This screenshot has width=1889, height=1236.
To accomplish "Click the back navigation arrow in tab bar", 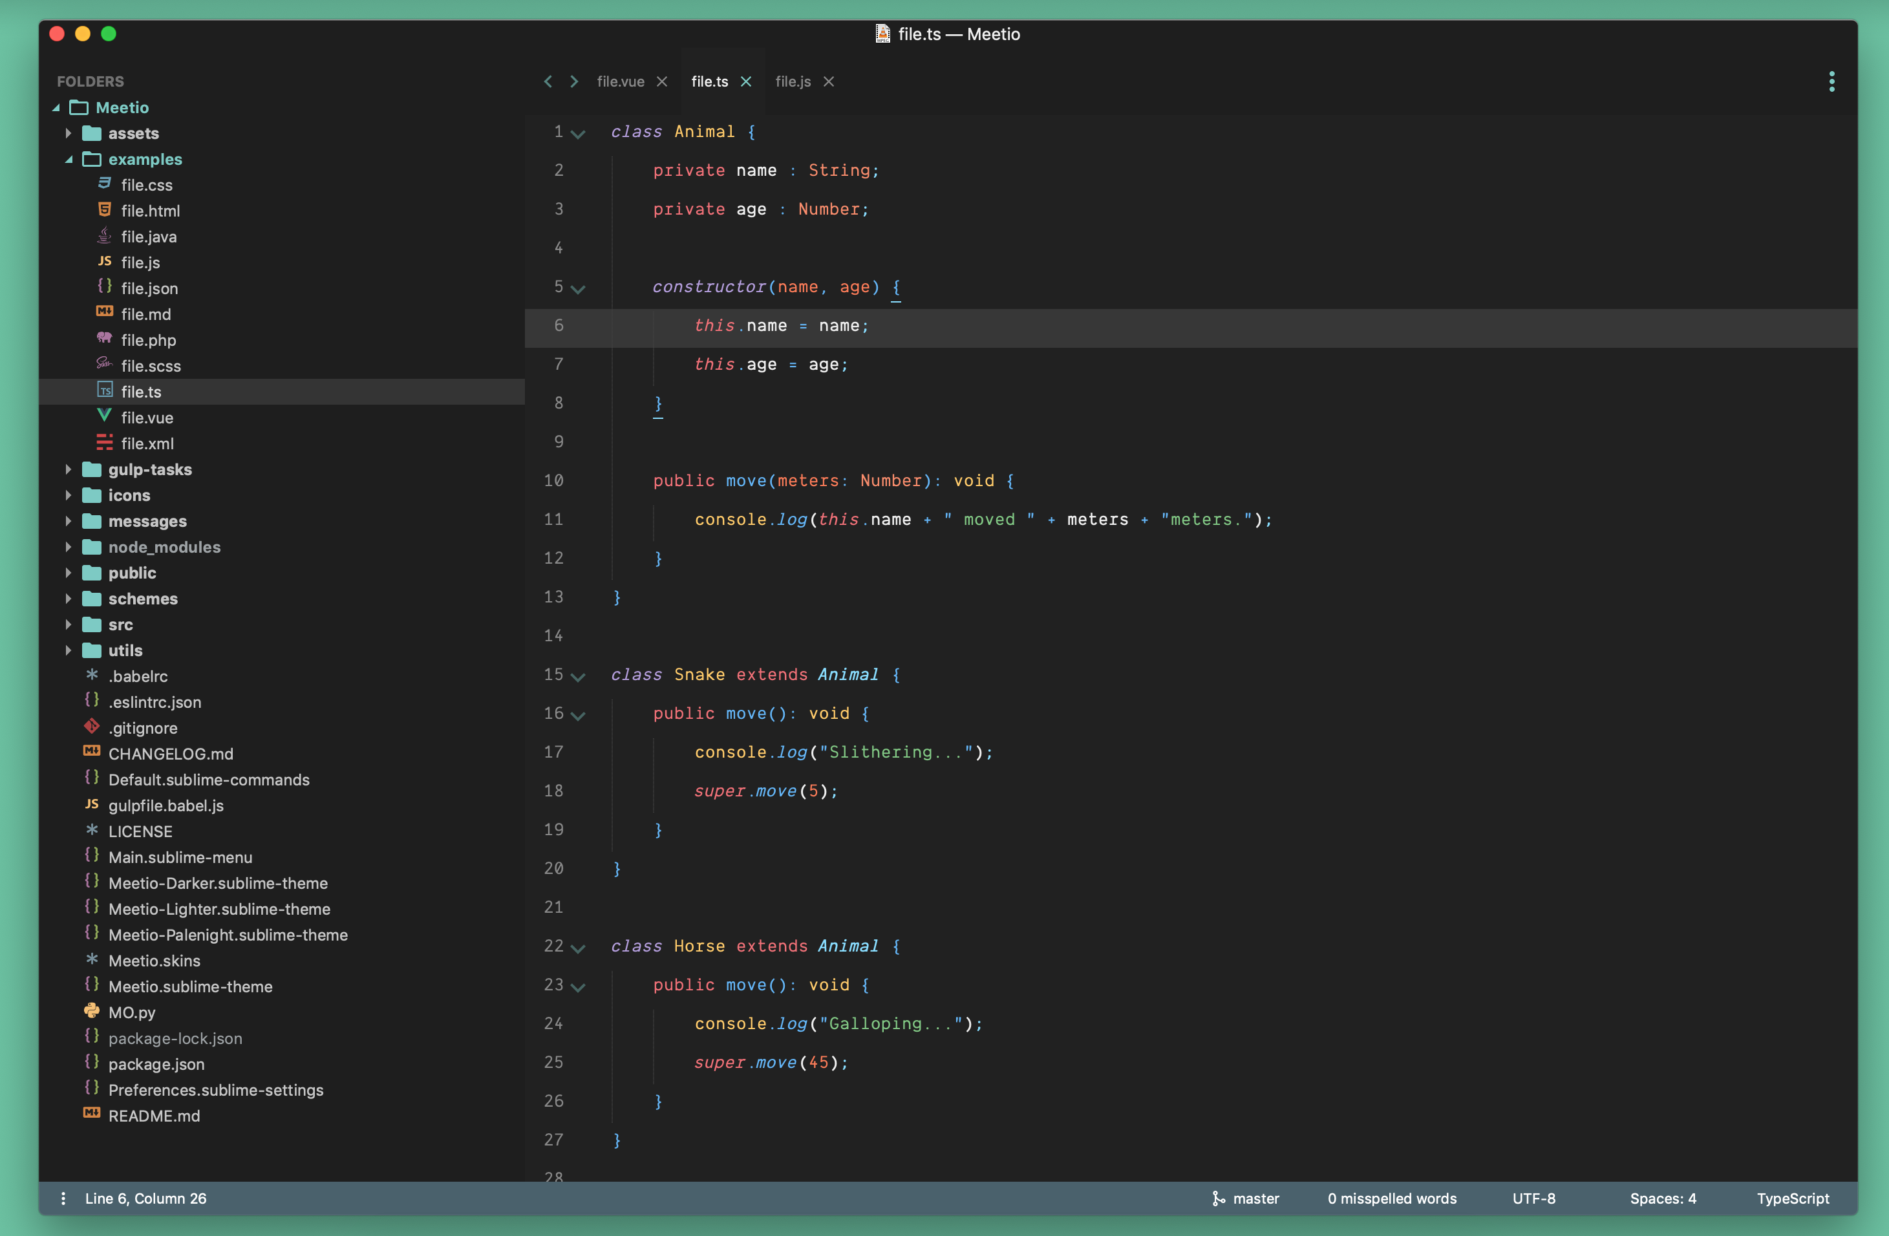I will point(548,81).
